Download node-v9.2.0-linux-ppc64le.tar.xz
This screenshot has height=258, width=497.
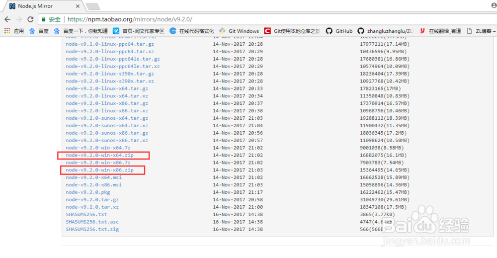pyautogui.click(x=113, y=66)
